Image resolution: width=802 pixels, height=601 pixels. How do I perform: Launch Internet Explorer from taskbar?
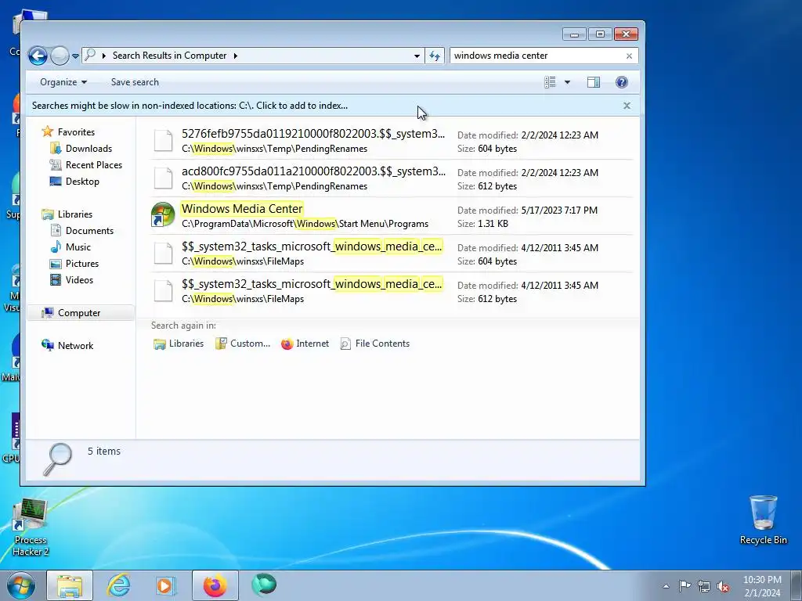tap(118, 585)
